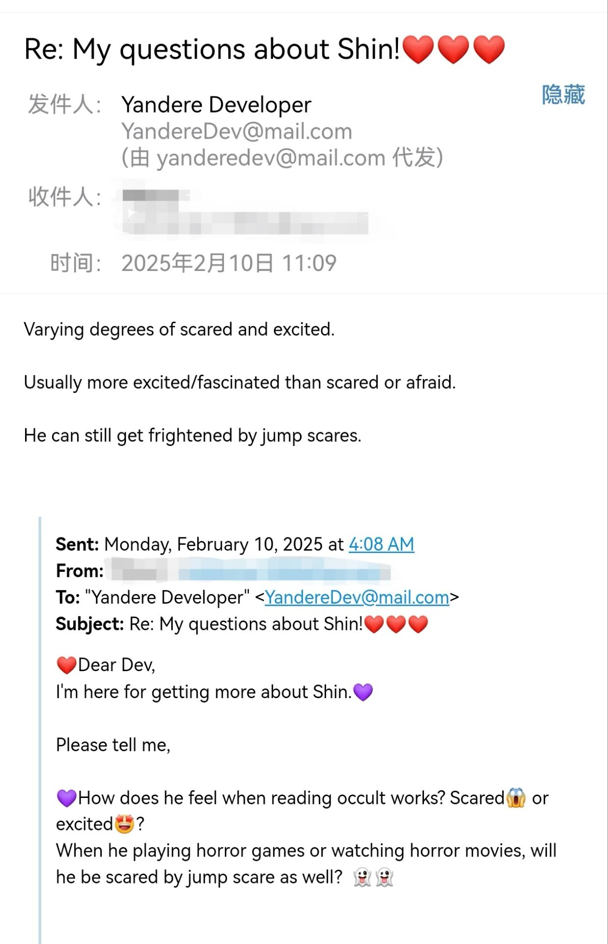Click the red heart before "Dear Dev"
The height and width of the screenshot is (944, 608).
point(66,665)
